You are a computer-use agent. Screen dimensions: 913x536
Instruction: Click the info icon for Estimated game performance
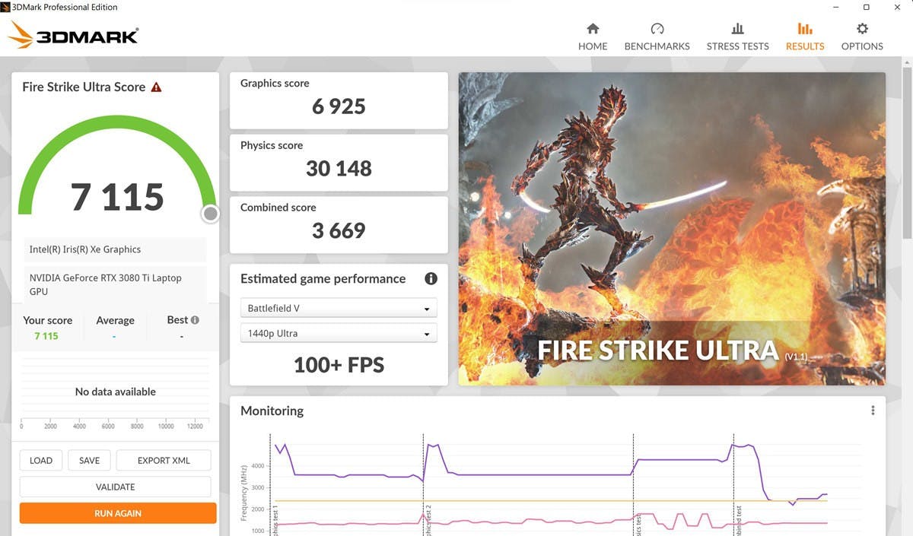431,278
